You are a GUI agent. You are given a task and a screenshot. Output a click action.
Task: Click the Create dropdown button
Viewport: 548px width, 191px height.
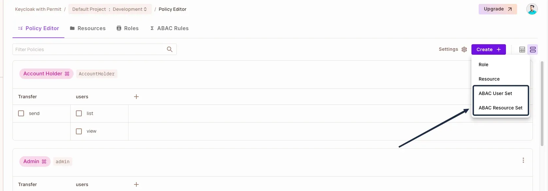tap(489, 49)
